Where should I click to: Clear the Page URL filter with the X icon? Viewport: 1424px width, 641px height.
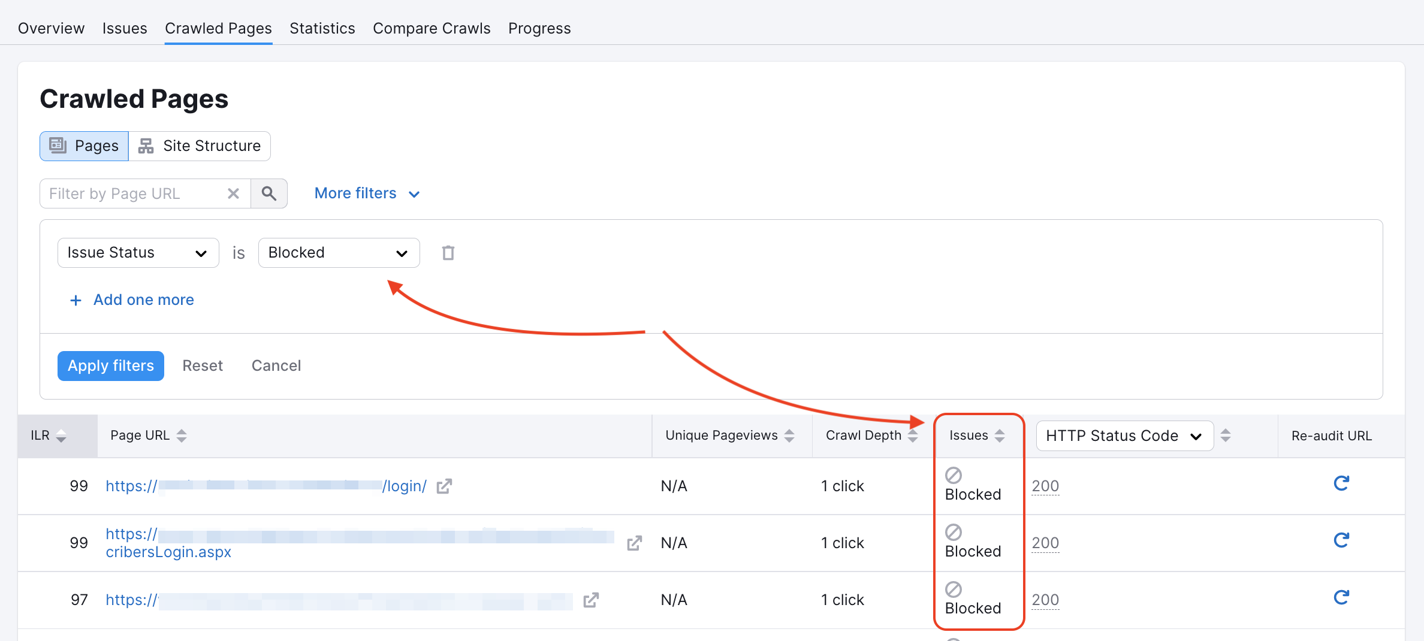coord(233,193)
